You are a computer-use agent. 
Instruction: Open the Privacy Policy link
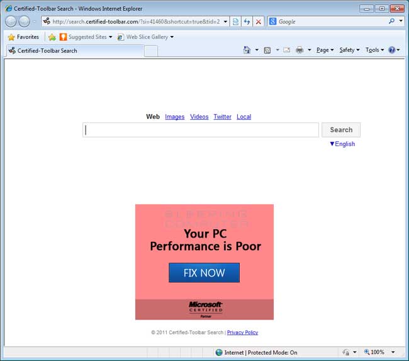coord(242,332)
